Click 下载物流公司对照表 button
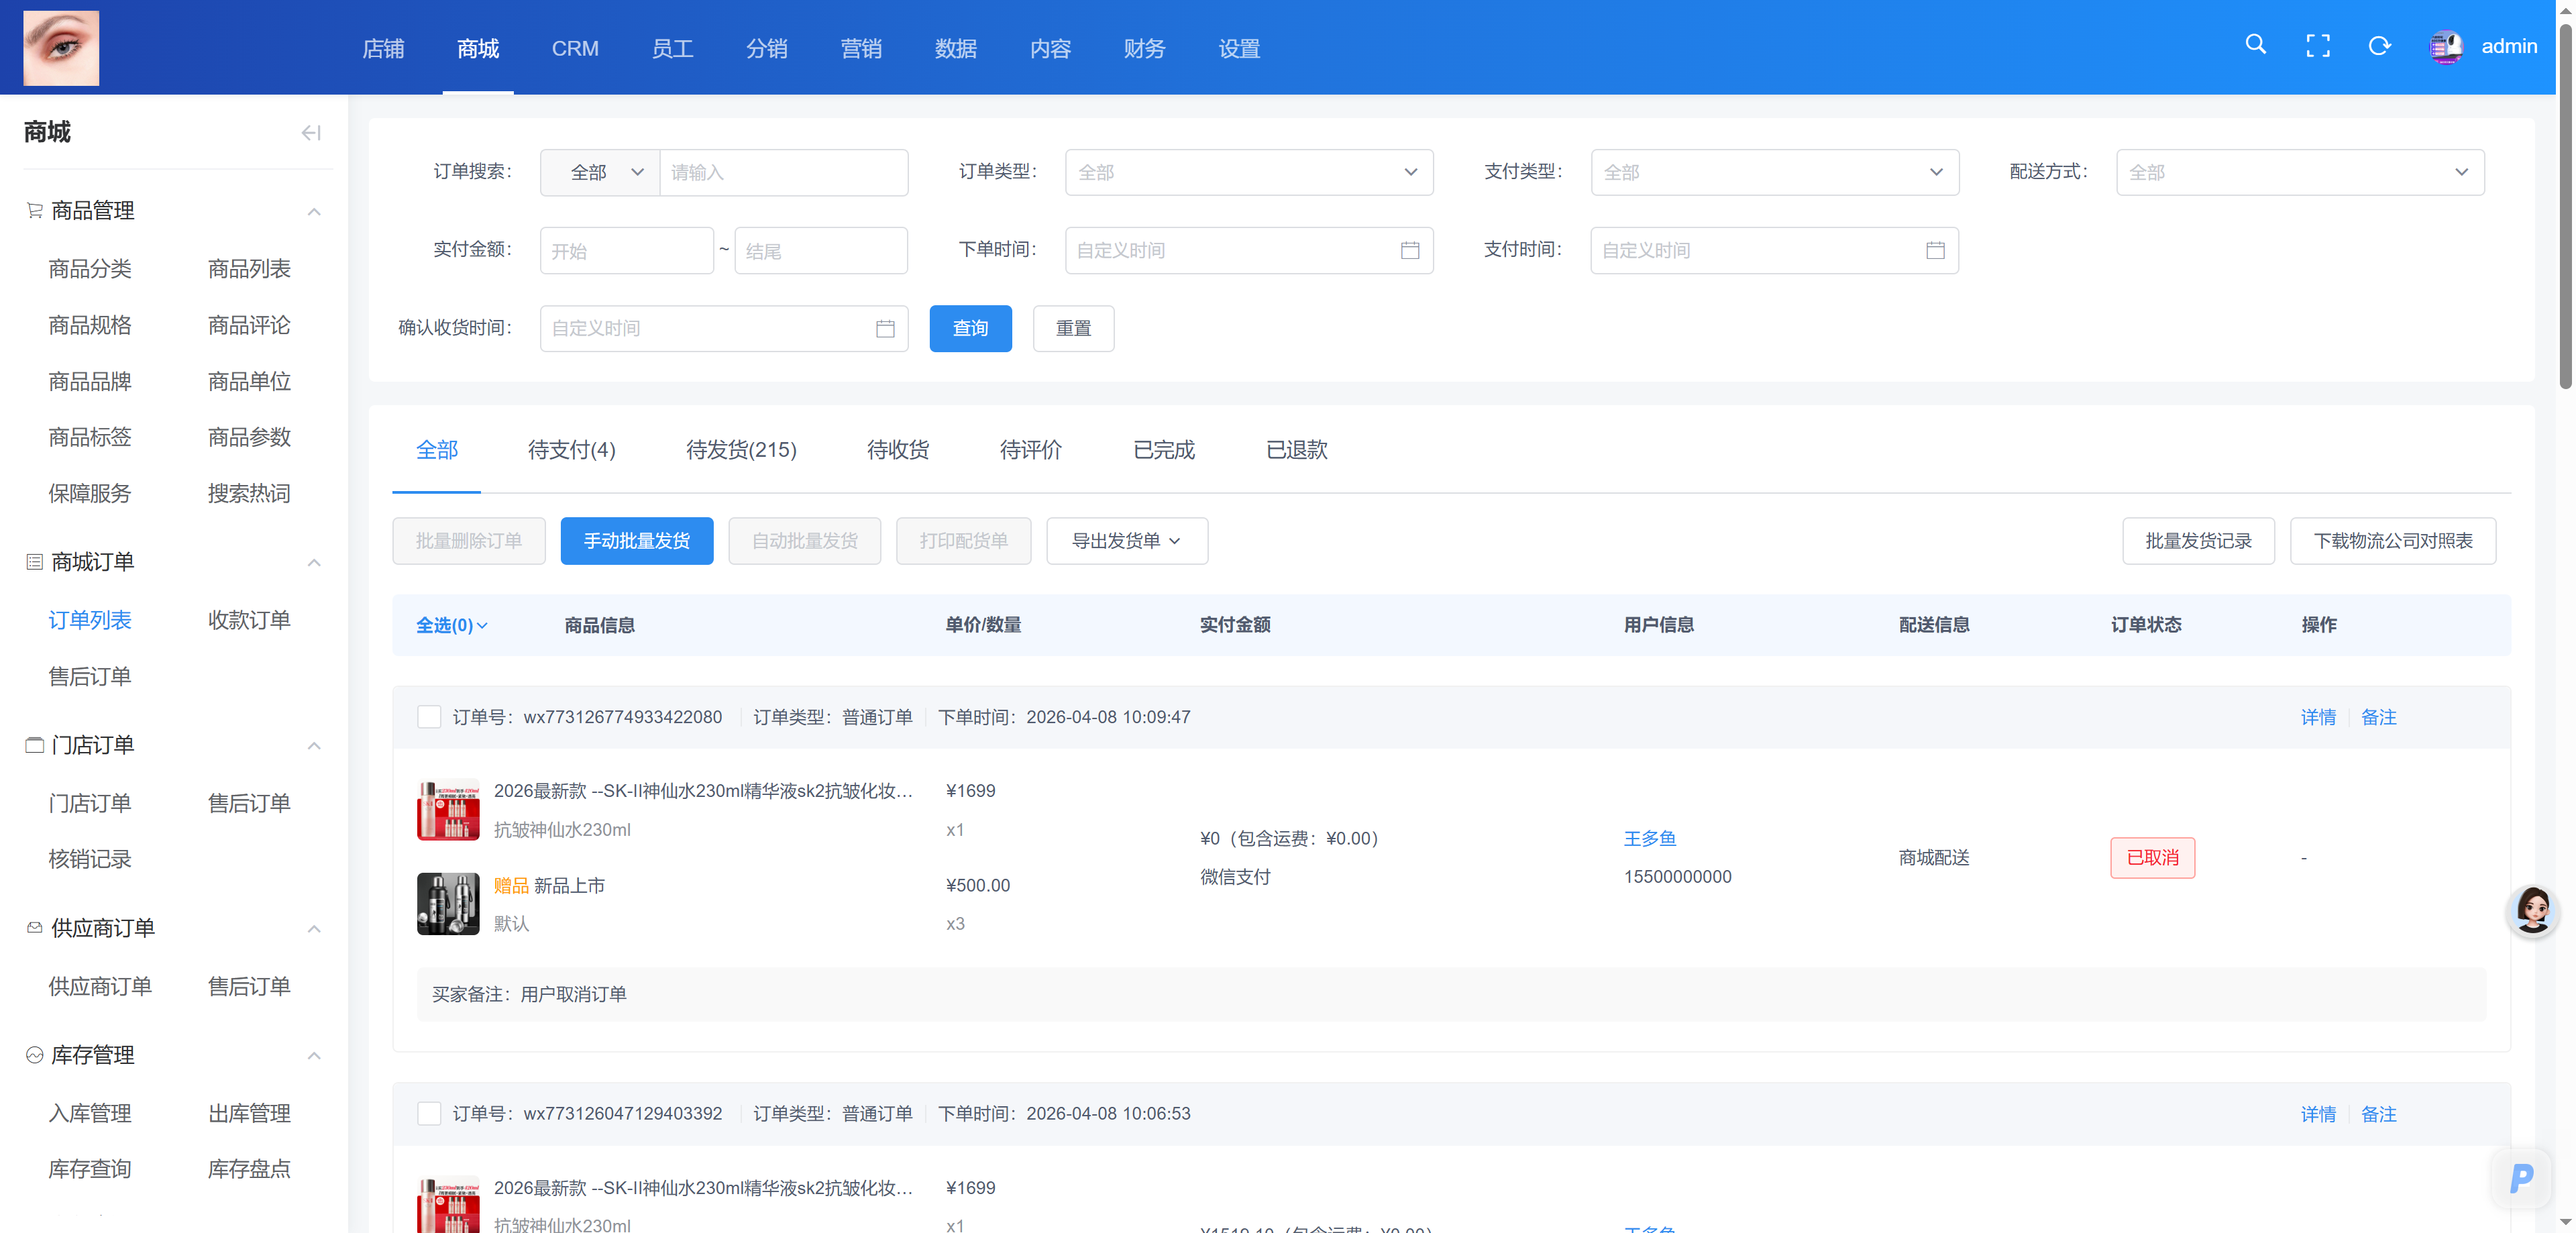Viewport: 2576px width, 1233px height. tap(2393, 541)
